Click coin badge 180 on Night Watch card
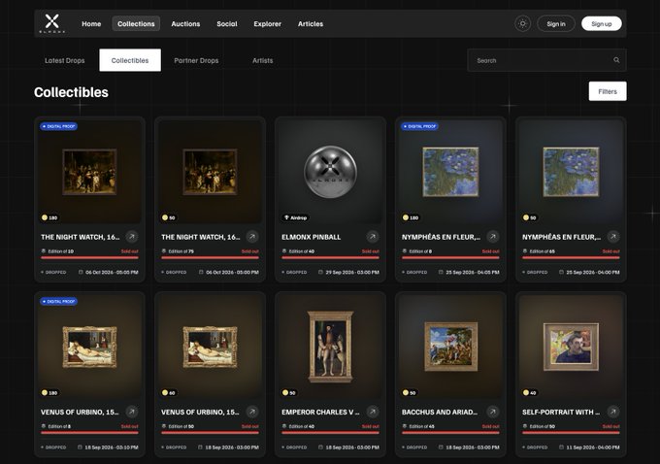660x464 pixels. pyautogui.click(x=49, y=217)
